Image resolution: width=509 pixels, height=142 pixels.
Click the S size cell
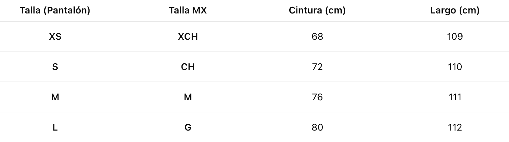pyautogui.click(x=55, y=67)
